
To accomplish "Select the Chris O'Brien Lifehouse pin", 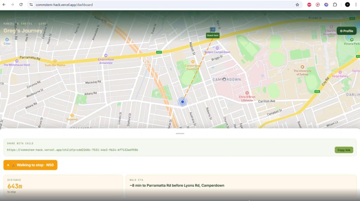I will pyautogui.click(x=247, y=93).
